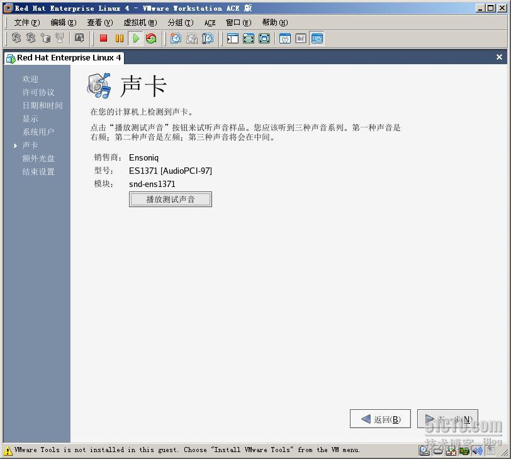The width and height of the screenshot is (511, 459).
Task: Click the 返回(B) back button
Action: 380,419
